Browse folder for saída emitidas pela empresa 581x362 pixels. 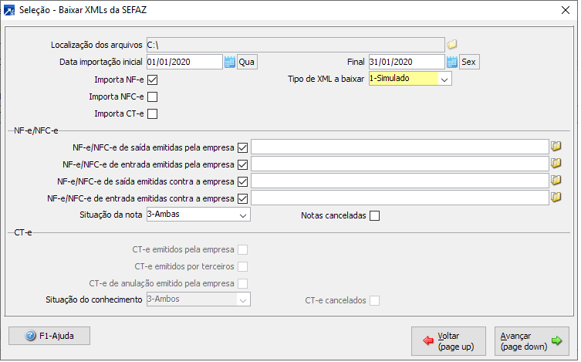tap(556, 147)
